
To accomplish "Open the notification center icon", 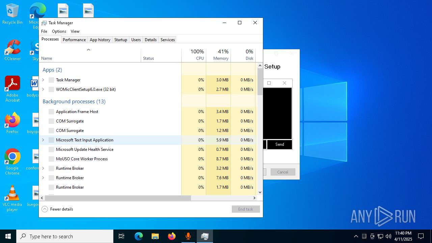I will [421, 236].
